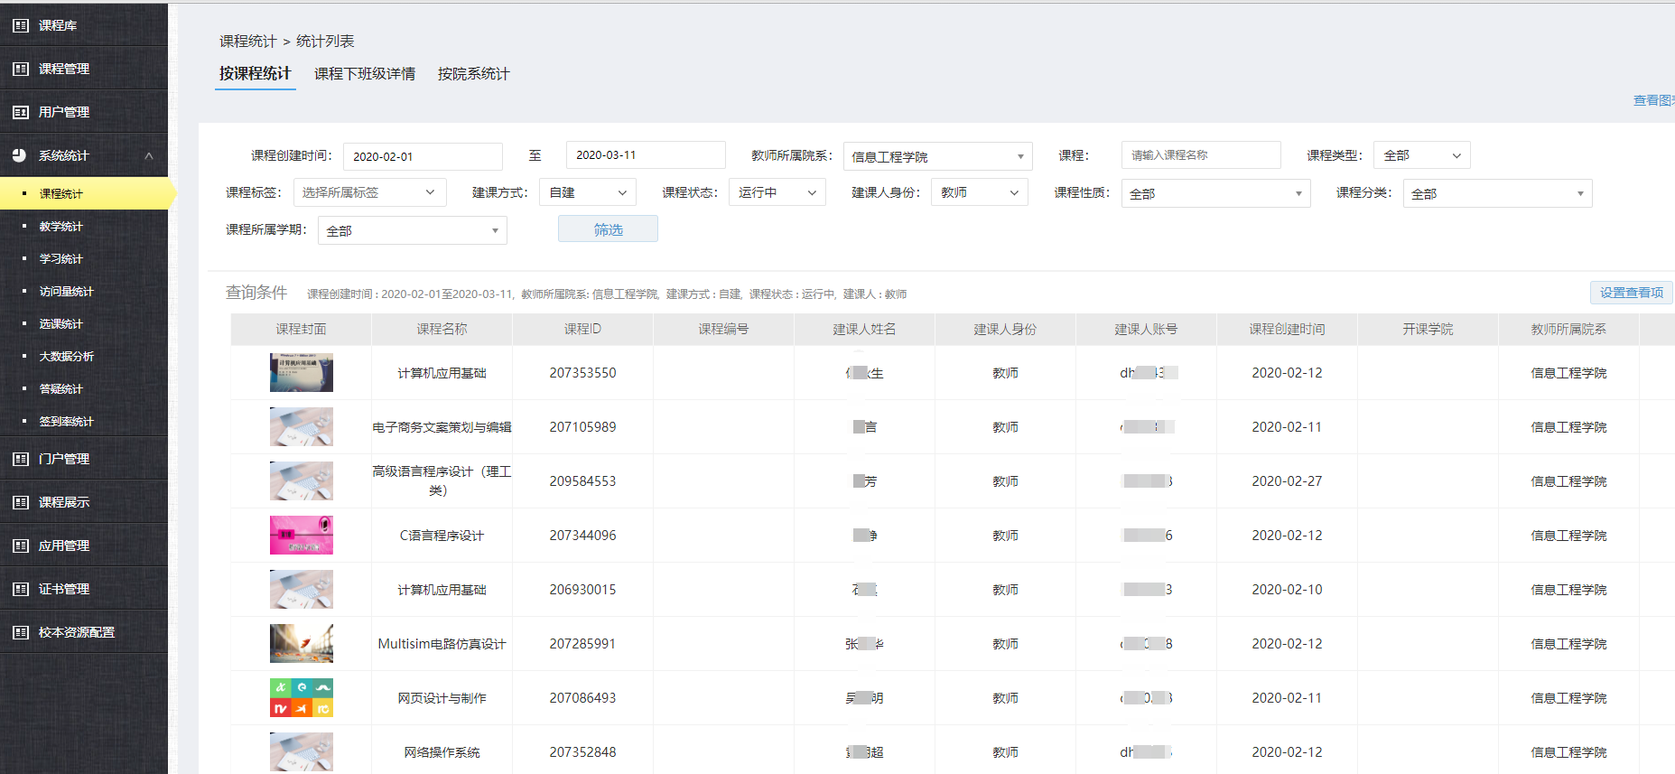Click the 系统统计 pie chart icon
1675x774 pixels.
click(x=20, y=155)
